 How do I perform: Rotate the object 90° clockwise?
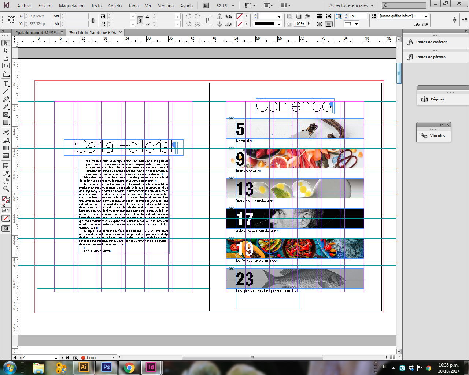click(x=188, y=16)
